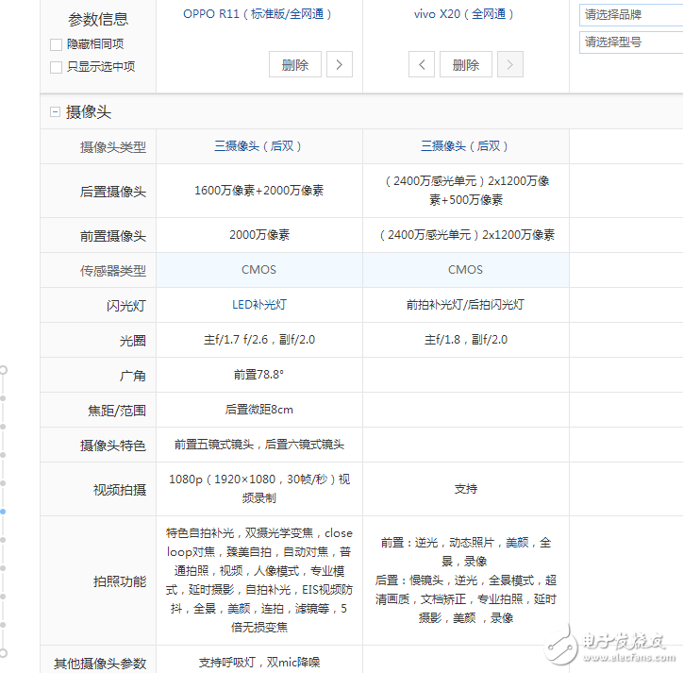Check the 只显示选中项 checkbox
Viewport: 683px width, 673px height.
[57, 67]
